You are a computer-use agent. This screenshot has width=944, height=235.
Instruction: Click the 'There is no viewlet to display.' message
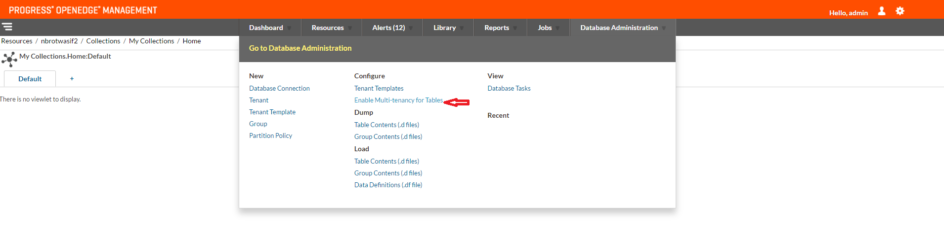point(40,99)
